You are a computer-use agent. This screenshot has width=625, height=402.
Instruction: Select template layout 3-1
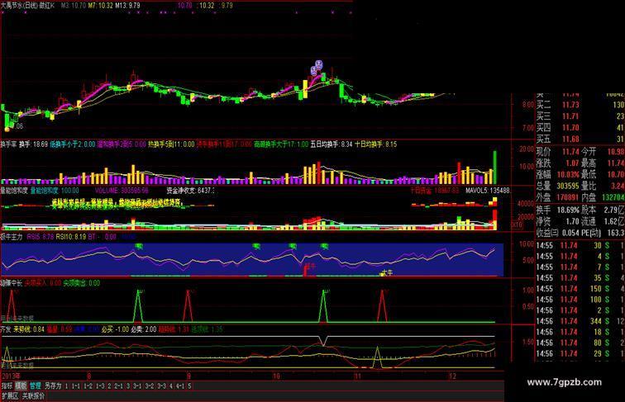pyautogui.click(x=137, y=386)
